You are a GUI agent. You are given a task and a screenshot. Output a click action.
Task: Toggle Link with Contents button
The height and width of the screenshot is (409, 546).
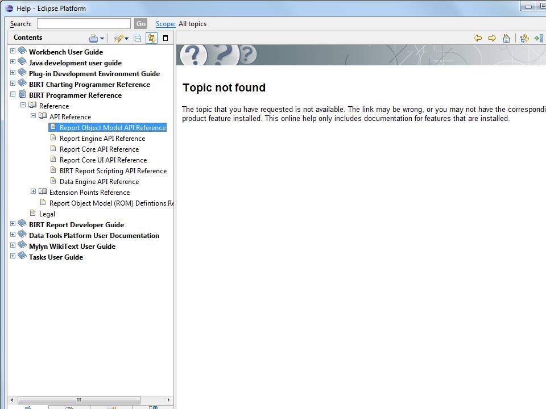tap(151, 38)
